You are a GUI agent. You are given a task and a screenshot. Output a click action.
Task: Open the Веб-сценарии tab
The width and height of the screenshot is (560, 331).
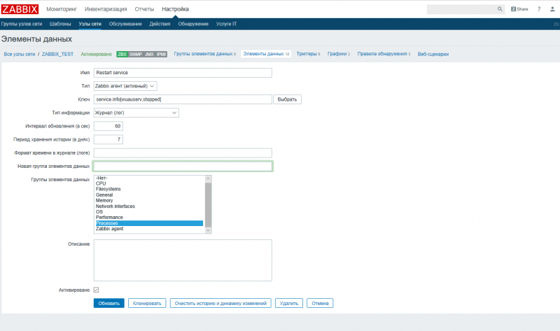[433, 55]
